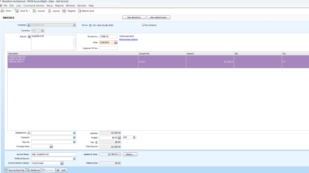Viewport: 309px width, 173px height.
Task: Open the Reports menu
Action: (x=59, y=5)
